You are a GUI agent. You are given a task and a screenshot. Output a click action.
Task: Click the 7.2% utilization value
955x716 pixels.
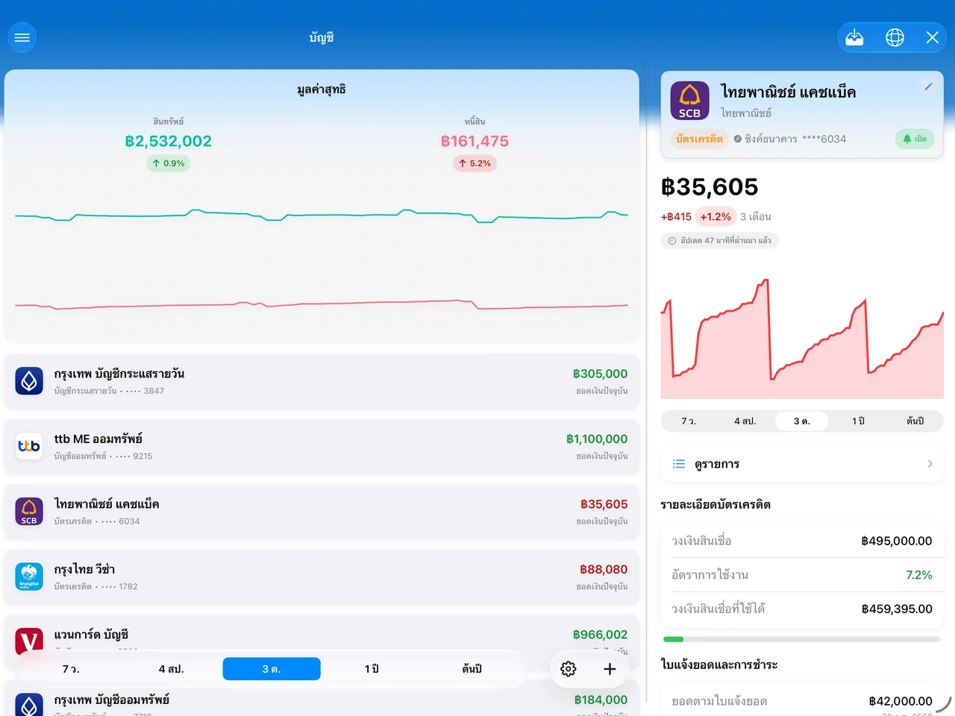[x=919, y=575]
